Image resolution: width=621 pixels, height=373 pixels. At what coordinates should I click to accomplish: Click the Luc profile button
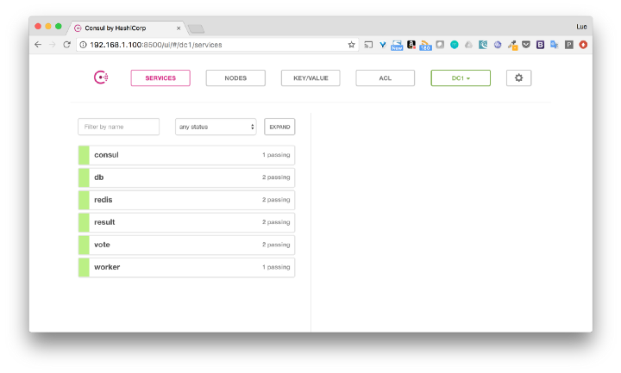tap(581, 27)
